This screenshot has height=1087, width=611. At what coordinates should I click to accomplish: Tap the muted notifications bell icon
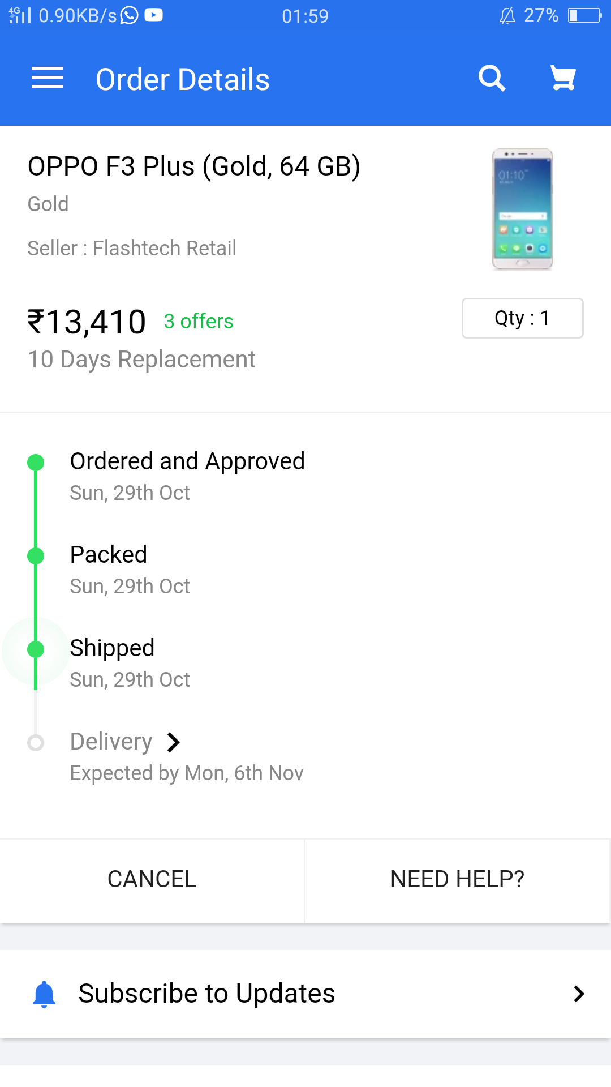[x=507, y=15]
